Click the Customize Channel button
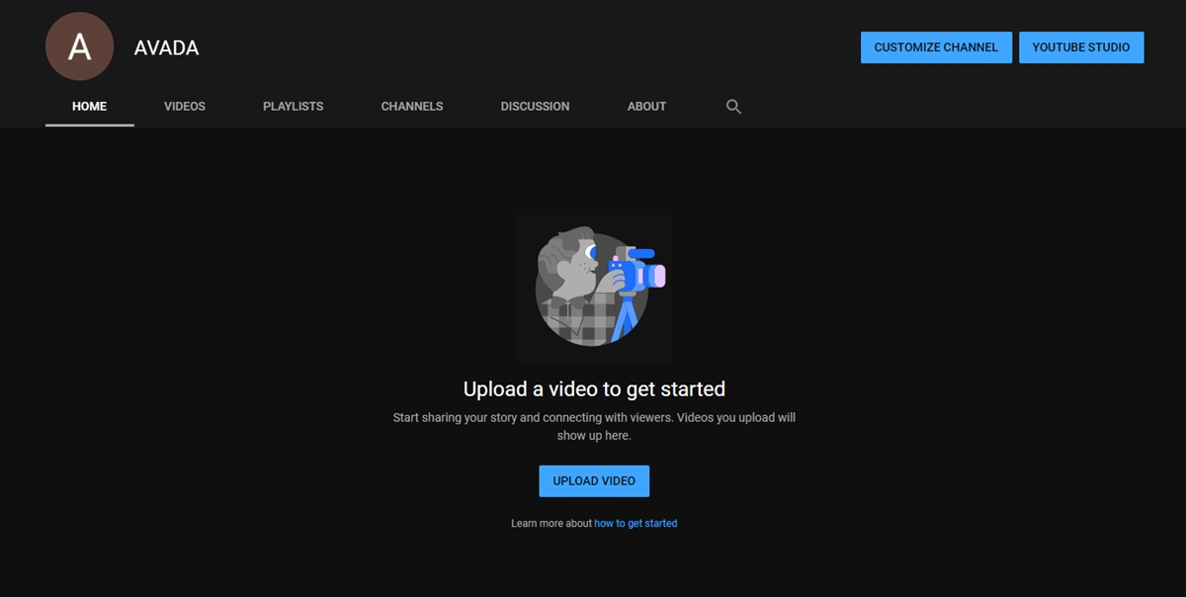This screenshot has height=597, width=1186. pos(936,47)
